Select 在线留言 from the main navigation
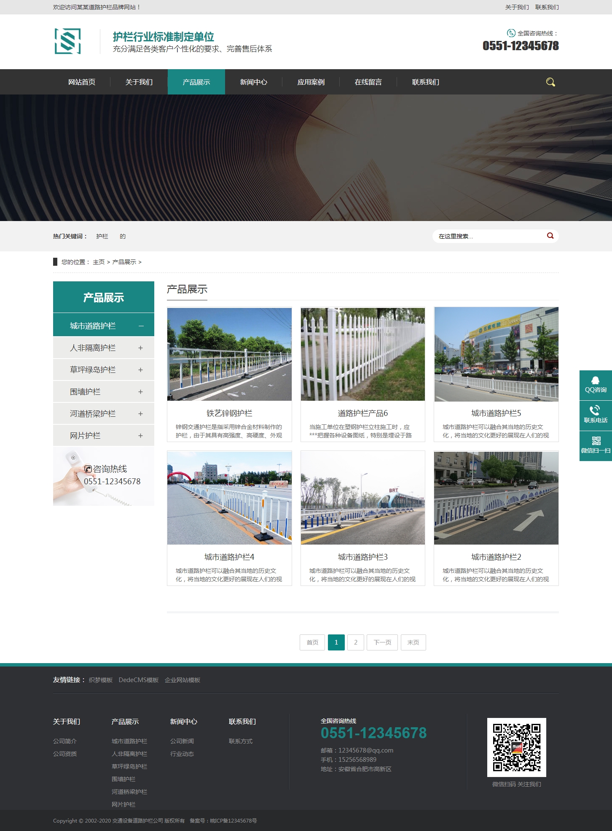This screenshot has width=612, height=831. 368,82
